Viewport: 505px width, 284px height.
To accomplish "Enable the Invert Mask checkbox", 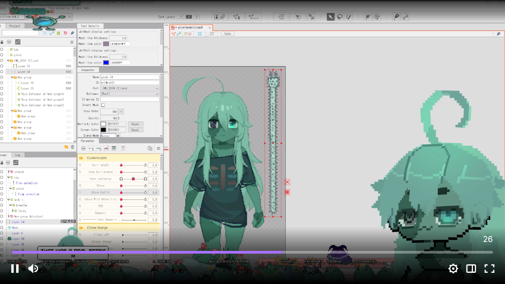I will click(103, 105).
